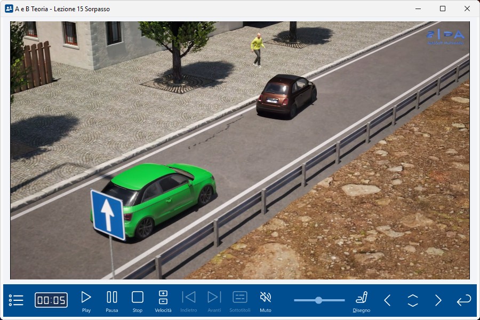
Task: Open the list menu icon
Action: tap(16, 300)
